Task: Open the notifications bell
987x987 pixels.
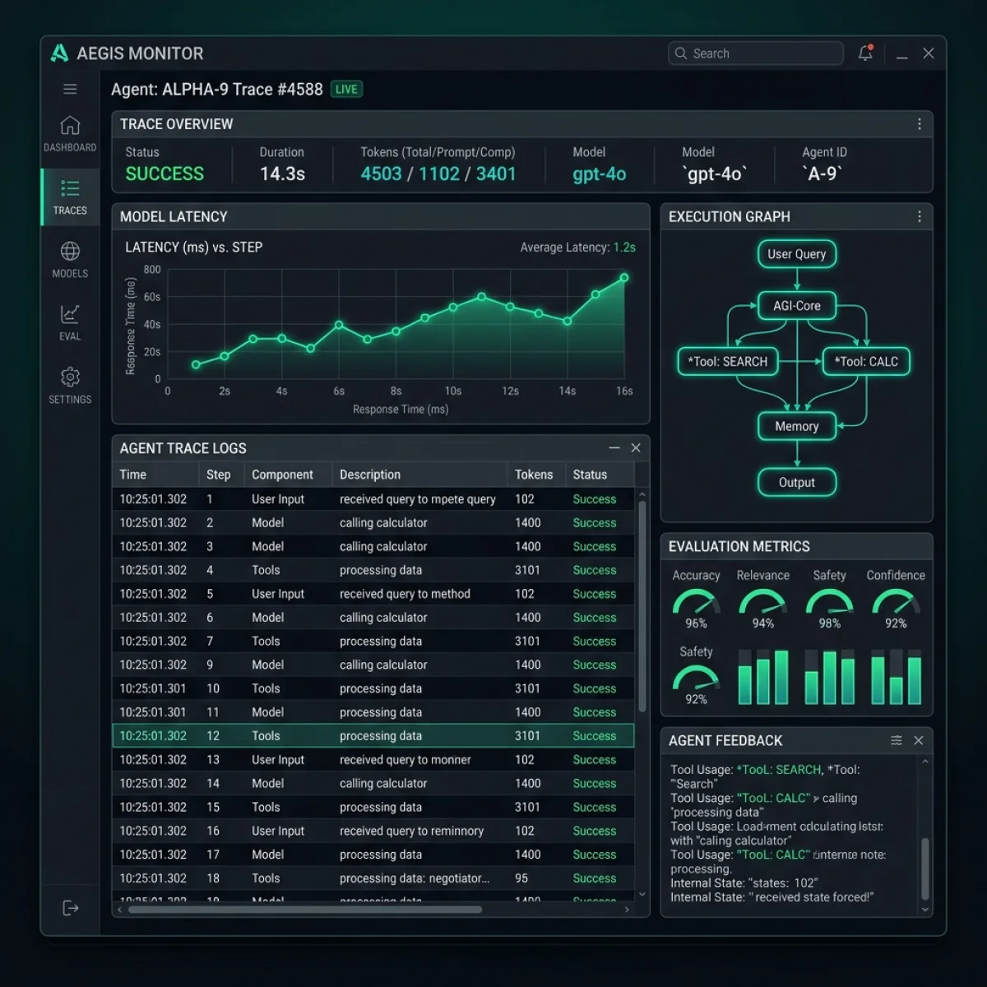Action: (865, 53)
